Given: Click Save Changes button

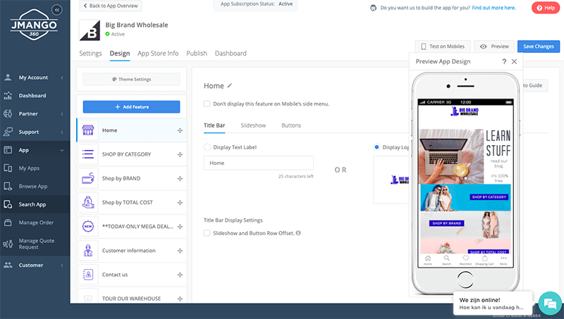Looking at the screenshot, I should tap(539, 46).
